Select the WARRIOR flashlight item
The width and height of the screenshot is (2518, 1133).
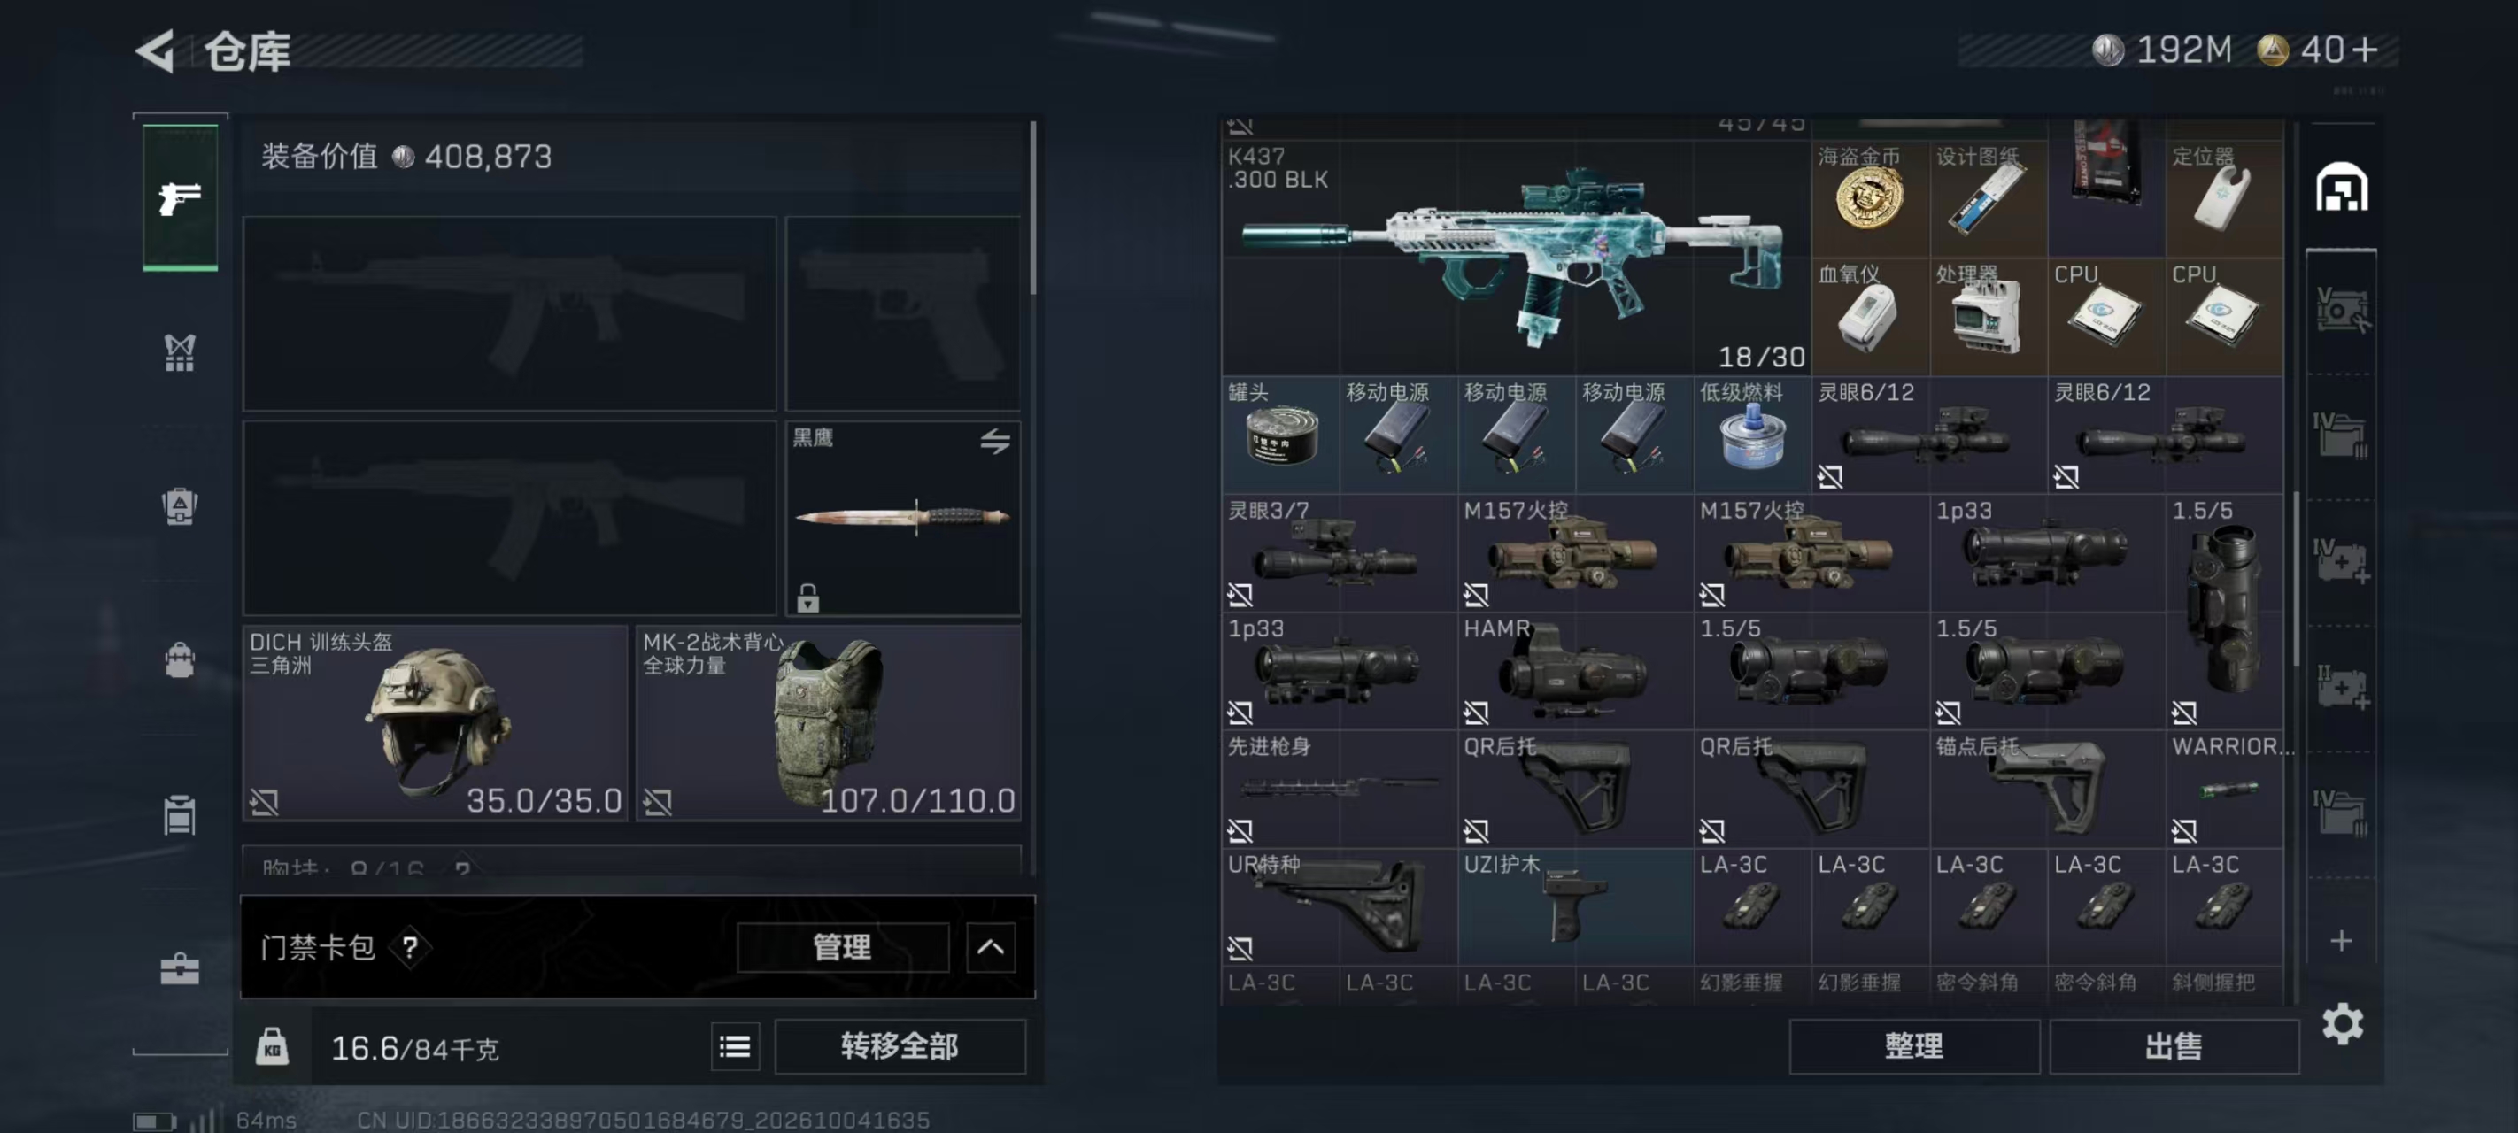[x=2225, y=788]
